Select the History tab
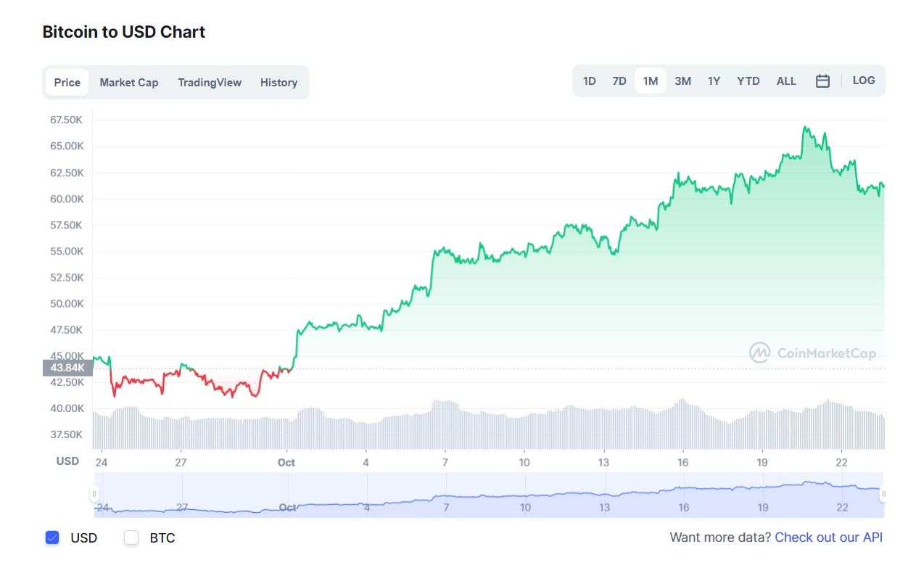Image resolution: width=908 pixels, height=573 pixels. 278,83
